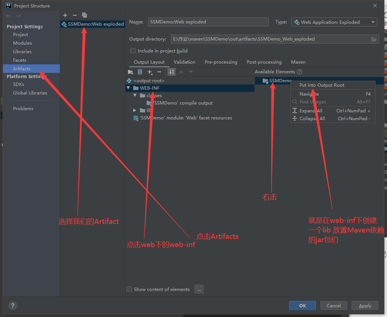Select Artifacts in Project Settings

click(31, 68)
